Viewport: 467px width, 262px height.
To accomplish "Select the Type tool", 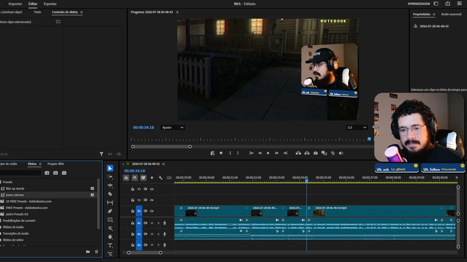I will pos(110,246).
